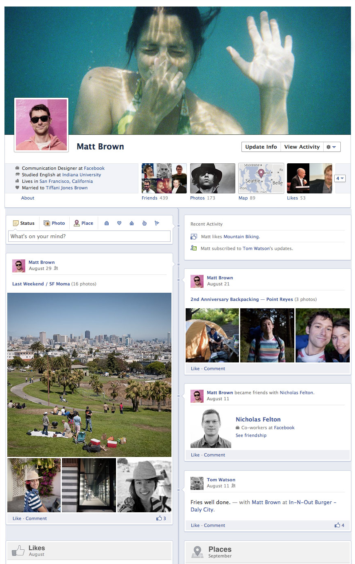Select the Status tab in composer
Viewport: 355px width, 564px height.
24,223
